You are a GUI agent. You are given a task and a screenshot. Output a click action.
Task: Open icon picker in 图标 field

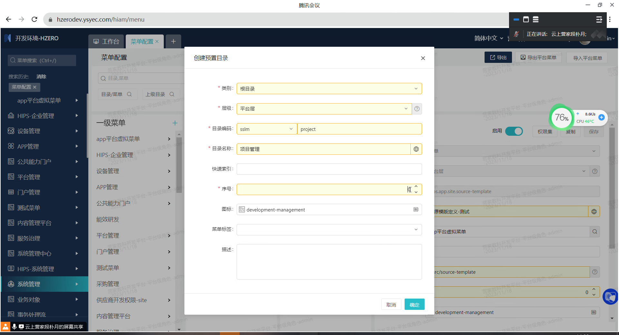pyautogui.click(x=416, y=210)
